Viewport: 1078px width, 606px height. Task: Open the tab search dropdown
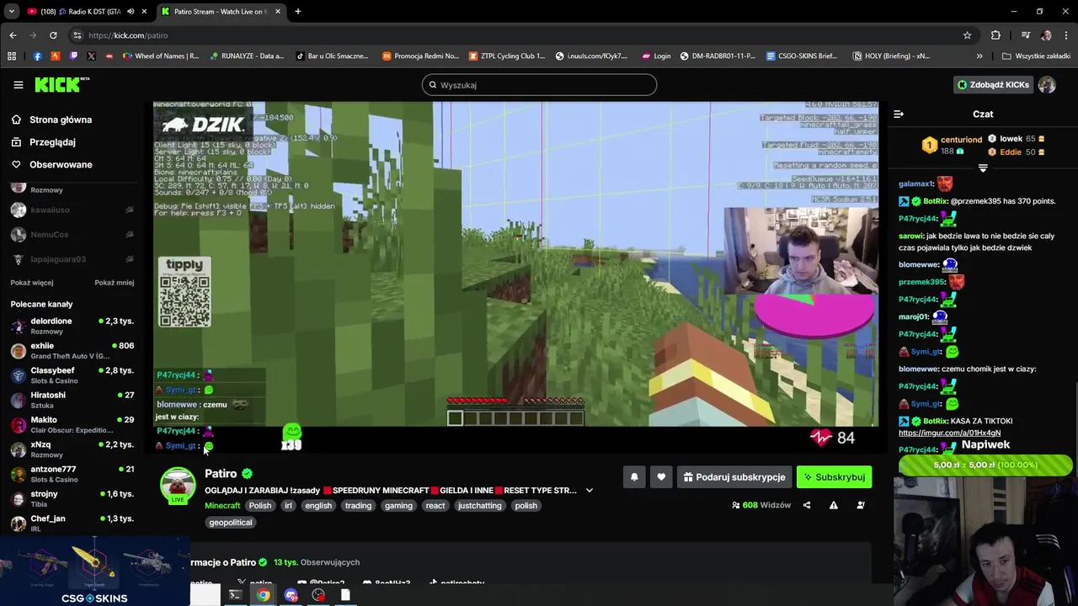pyautogui.click(x=12, y=12)
